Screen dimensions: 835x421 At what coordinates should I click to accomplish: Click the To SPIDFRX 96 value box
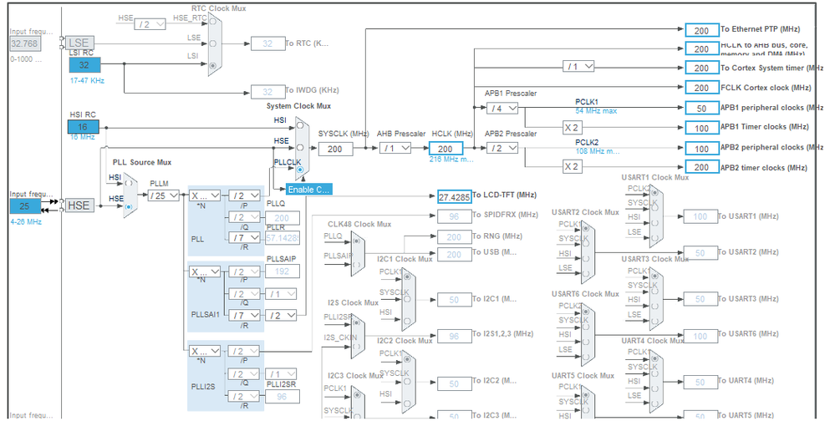click(454, 216)
